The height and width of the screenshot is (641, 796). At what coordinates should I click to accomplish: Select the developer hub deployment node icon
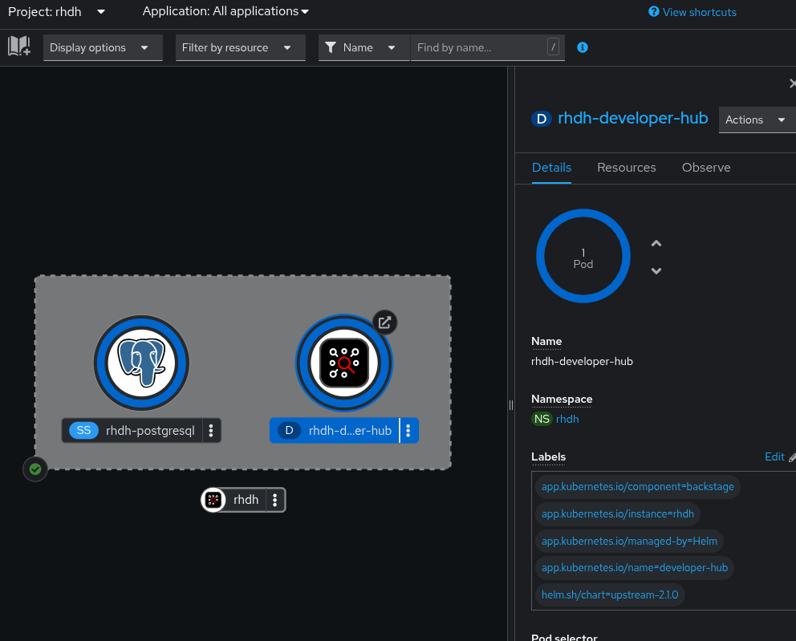[344, 363]
